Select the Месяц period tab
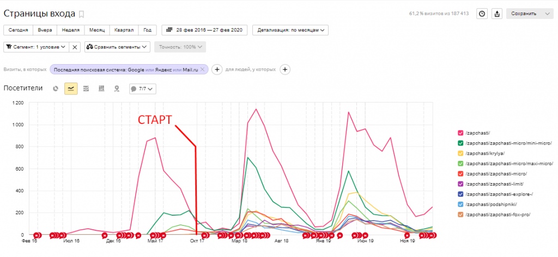This screenshot has height=257, width=558. (x=97, y=30)
